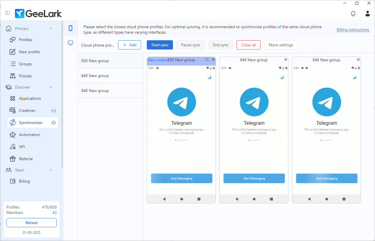This screenshot has height=241, width=375.
Task: Click the Telegram logo in 848 phone
Action: tap(327, 102)
